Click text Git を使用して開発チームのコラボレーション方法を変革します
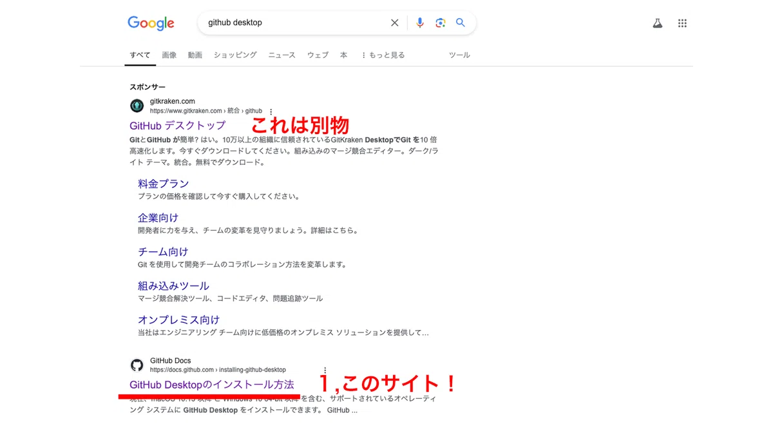The width and height of the screenshot is (773, 435). (x=242, y=264)
